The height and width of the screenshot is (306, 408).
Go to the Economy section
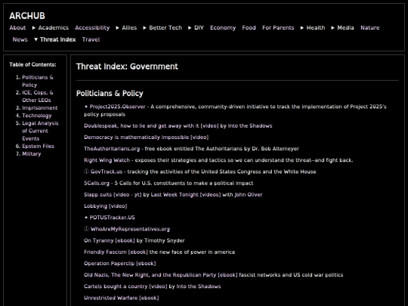tap(223, 28)
